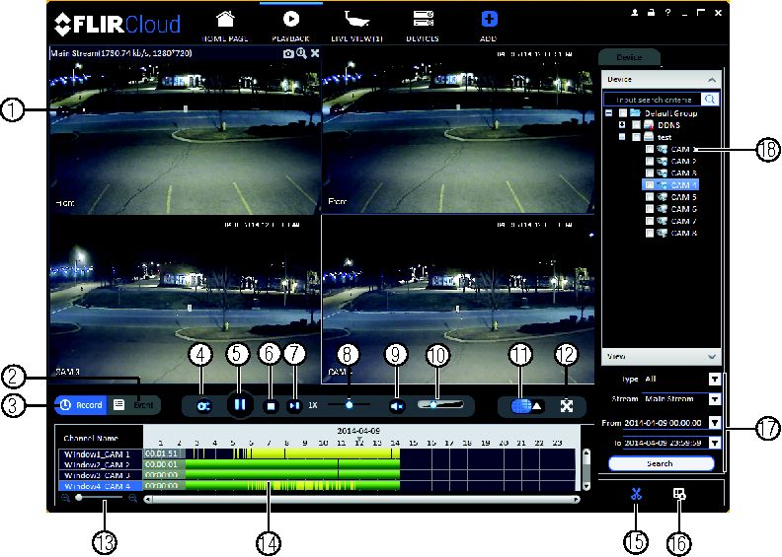
Task: Tick the Default Group checkbox
Action: tap(623, 113)
